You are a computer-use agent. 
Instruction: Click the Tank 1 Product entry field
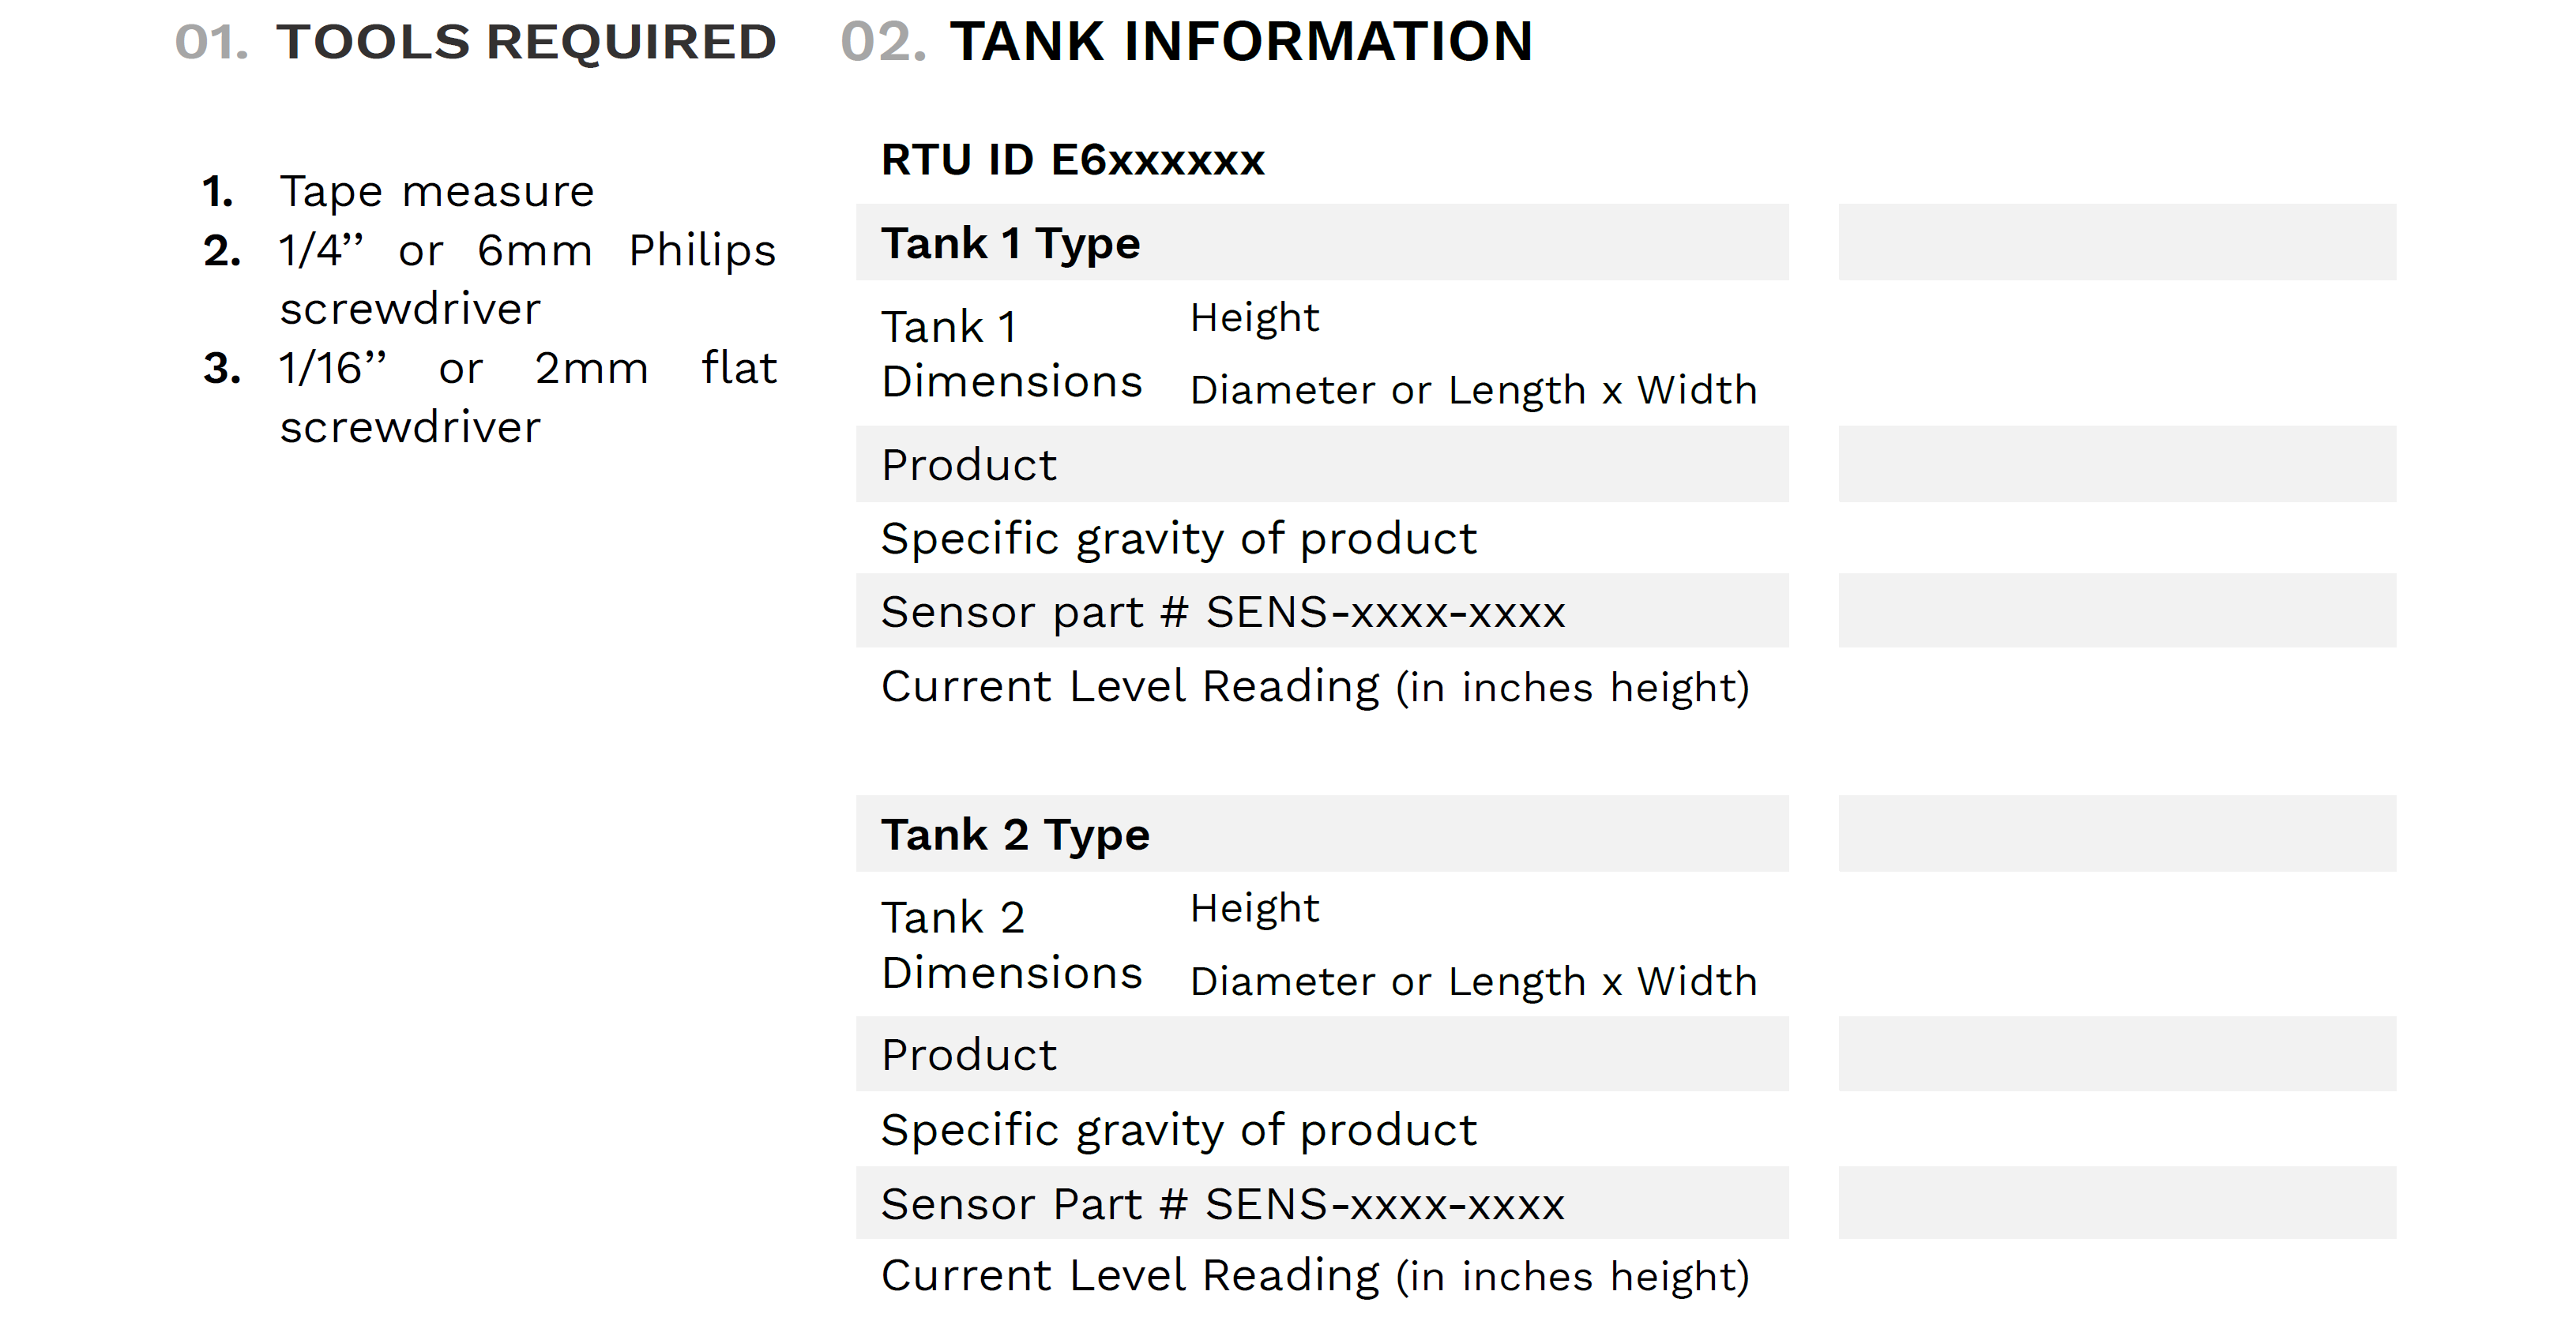(x=2116, y=464)
